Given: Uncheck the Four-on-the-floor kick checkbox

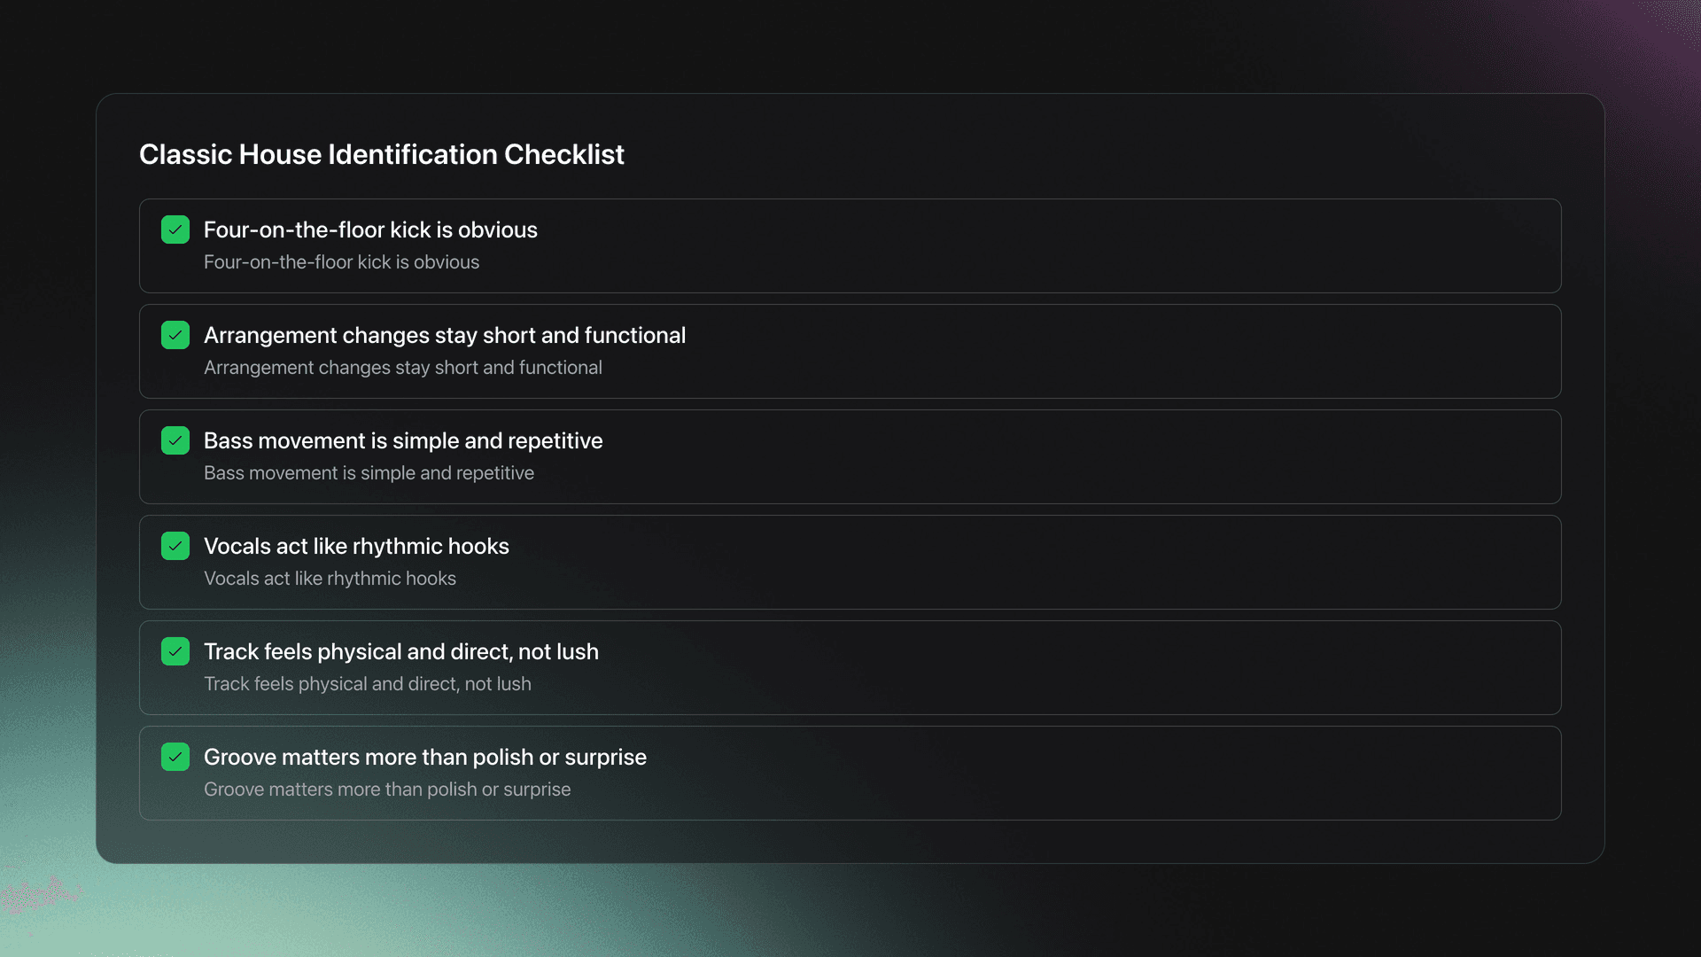Looking at the screenshot, I should tap(175, 230).
